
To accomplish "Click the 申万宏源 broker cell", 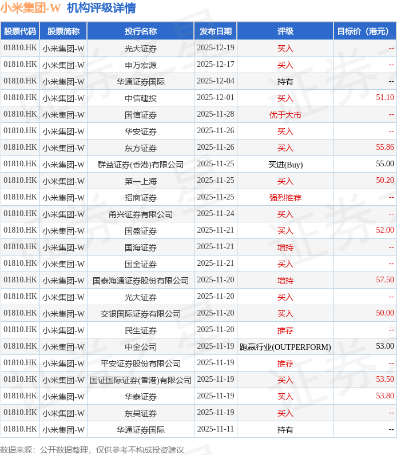I will [x=141, y=65].
